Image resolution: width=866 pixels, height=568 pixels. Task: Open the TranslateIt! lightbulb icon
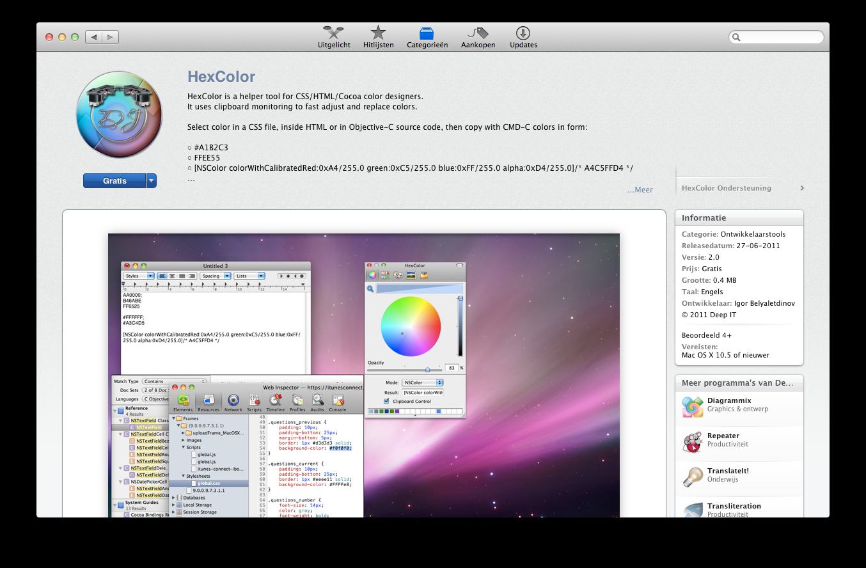click(693, 477)
